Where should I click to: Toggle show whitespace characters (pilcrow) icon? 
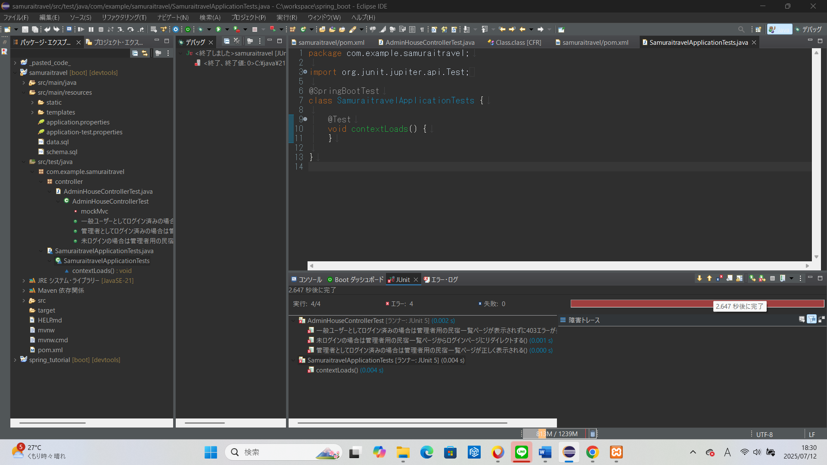[x=422, y=29]
